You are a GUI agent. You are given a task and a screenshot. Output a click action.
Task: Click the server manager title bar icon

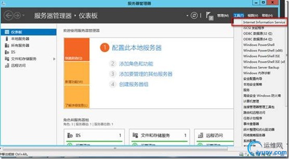[3, 3]
